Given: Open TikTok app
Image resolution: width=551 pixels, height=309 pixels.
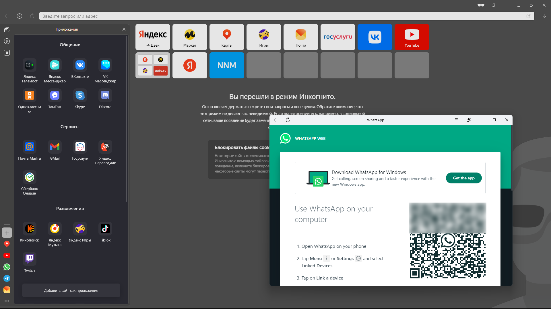Looking at the screenshot, I should pos(105,232).
